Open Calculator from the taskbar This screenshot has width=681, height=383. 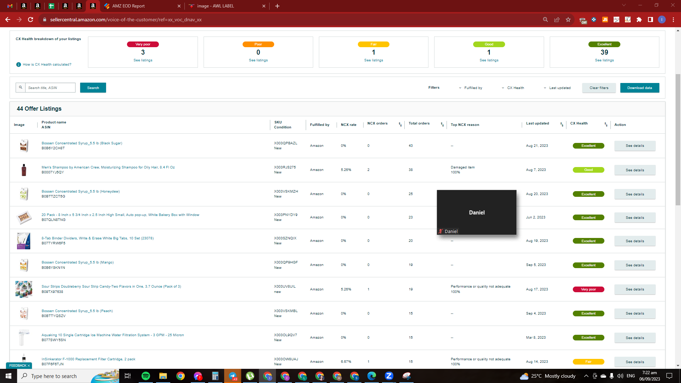point(215,376)
